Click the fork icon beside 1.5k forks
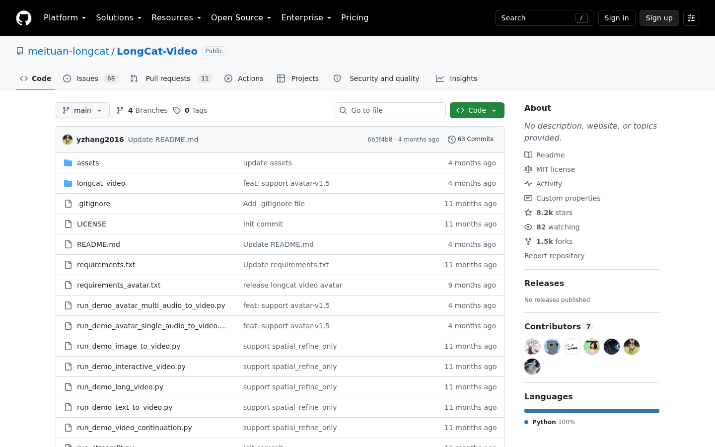 (x=528, y=241)
